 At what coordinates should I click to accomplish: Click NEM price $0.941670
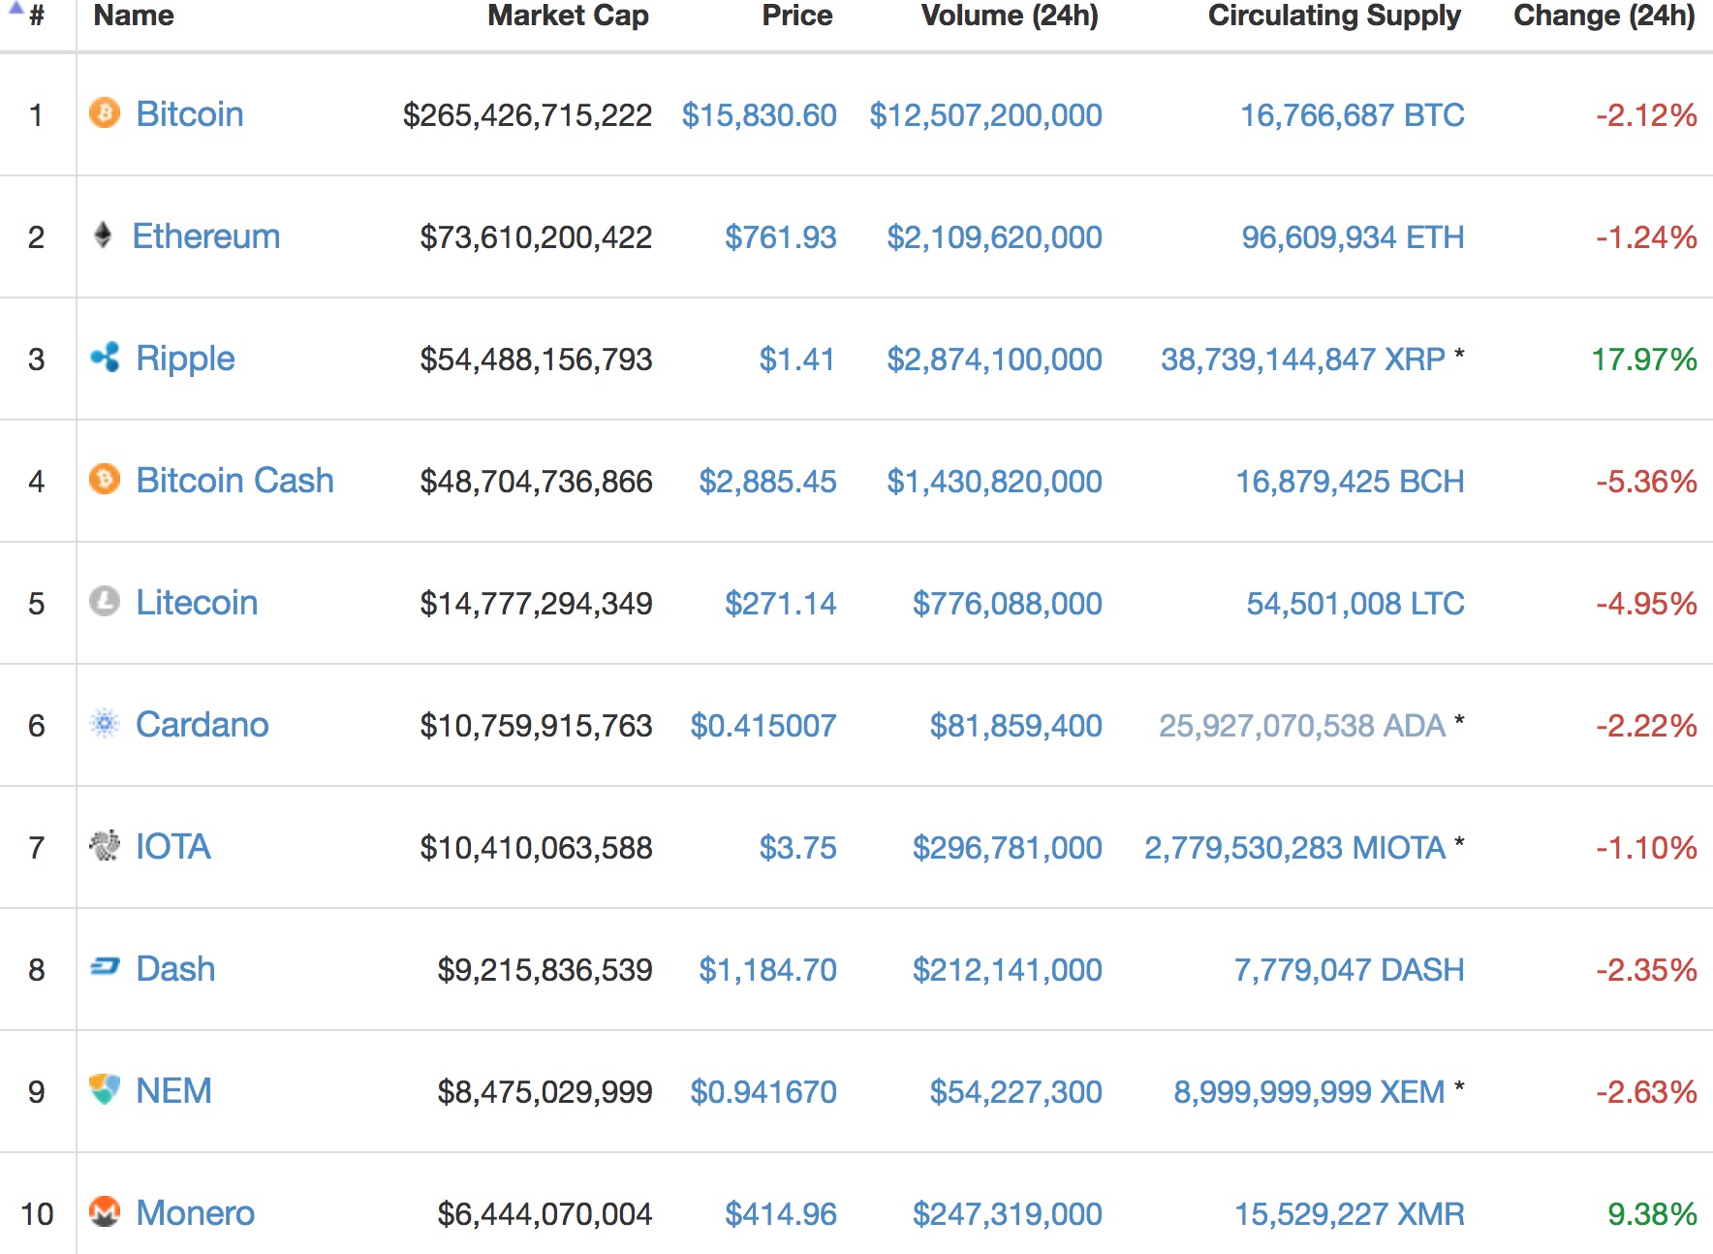tap(763, 1092)
